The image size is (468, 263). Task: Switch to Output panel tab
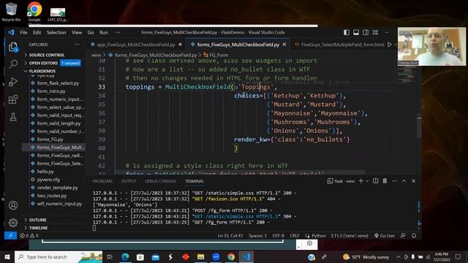pyautogui.click(x=129, y=181)
